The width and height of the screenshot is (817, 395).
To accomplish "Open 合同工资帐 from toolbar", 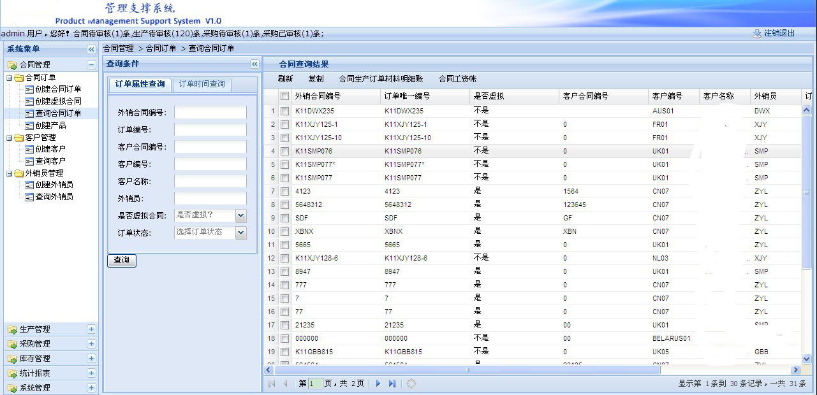I will [457, 79].
